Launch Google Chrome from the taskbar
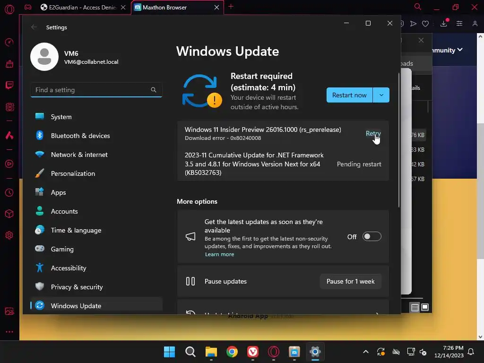Viewport: 484px width, 363px height. tap(232, 352)
